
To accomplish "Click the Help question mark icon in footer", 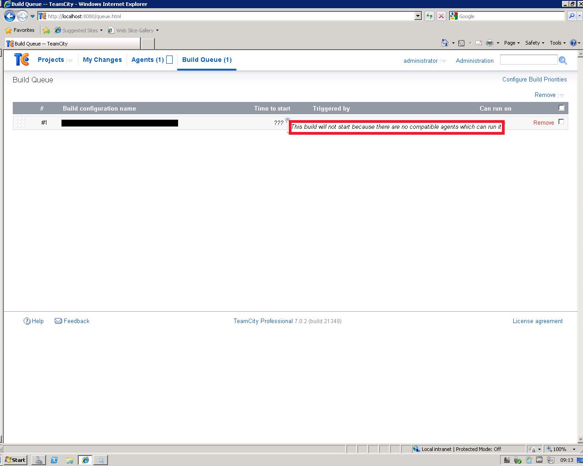I will (x=27, y=321).
